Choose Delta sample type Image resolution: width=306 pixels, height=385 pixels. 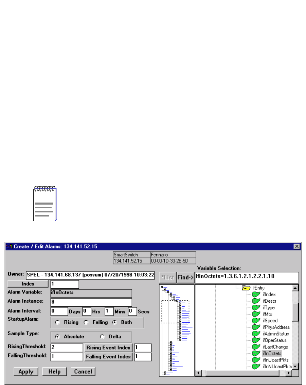click(102, 336)
